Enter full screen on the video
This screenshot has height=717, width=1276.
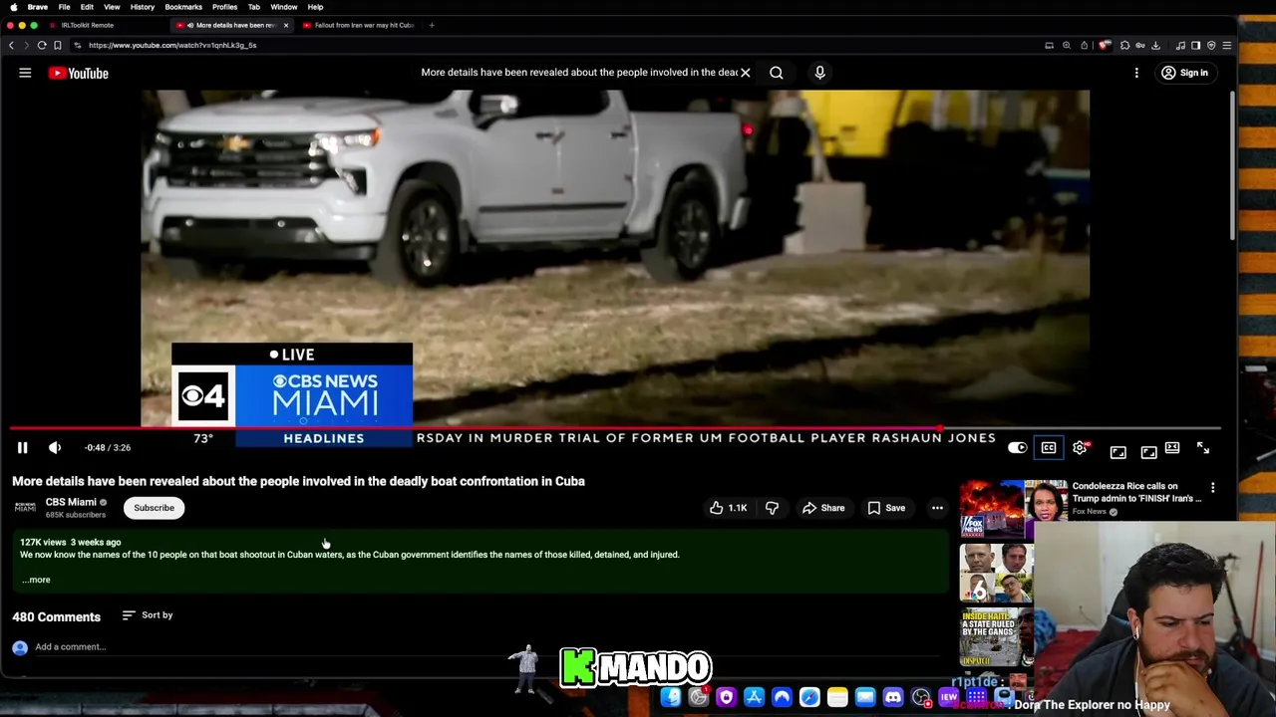[1203, 448]
